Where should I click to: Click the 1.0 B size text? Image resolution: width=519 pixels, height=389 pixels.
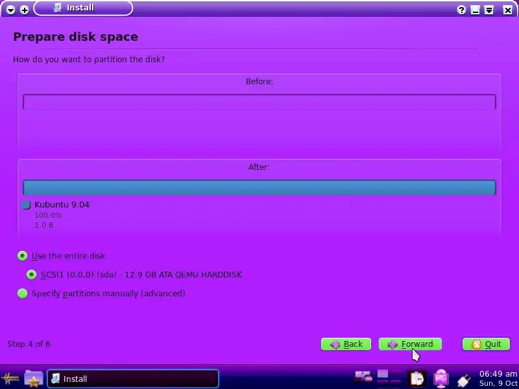pyautogui.click(x=43, y=225)
